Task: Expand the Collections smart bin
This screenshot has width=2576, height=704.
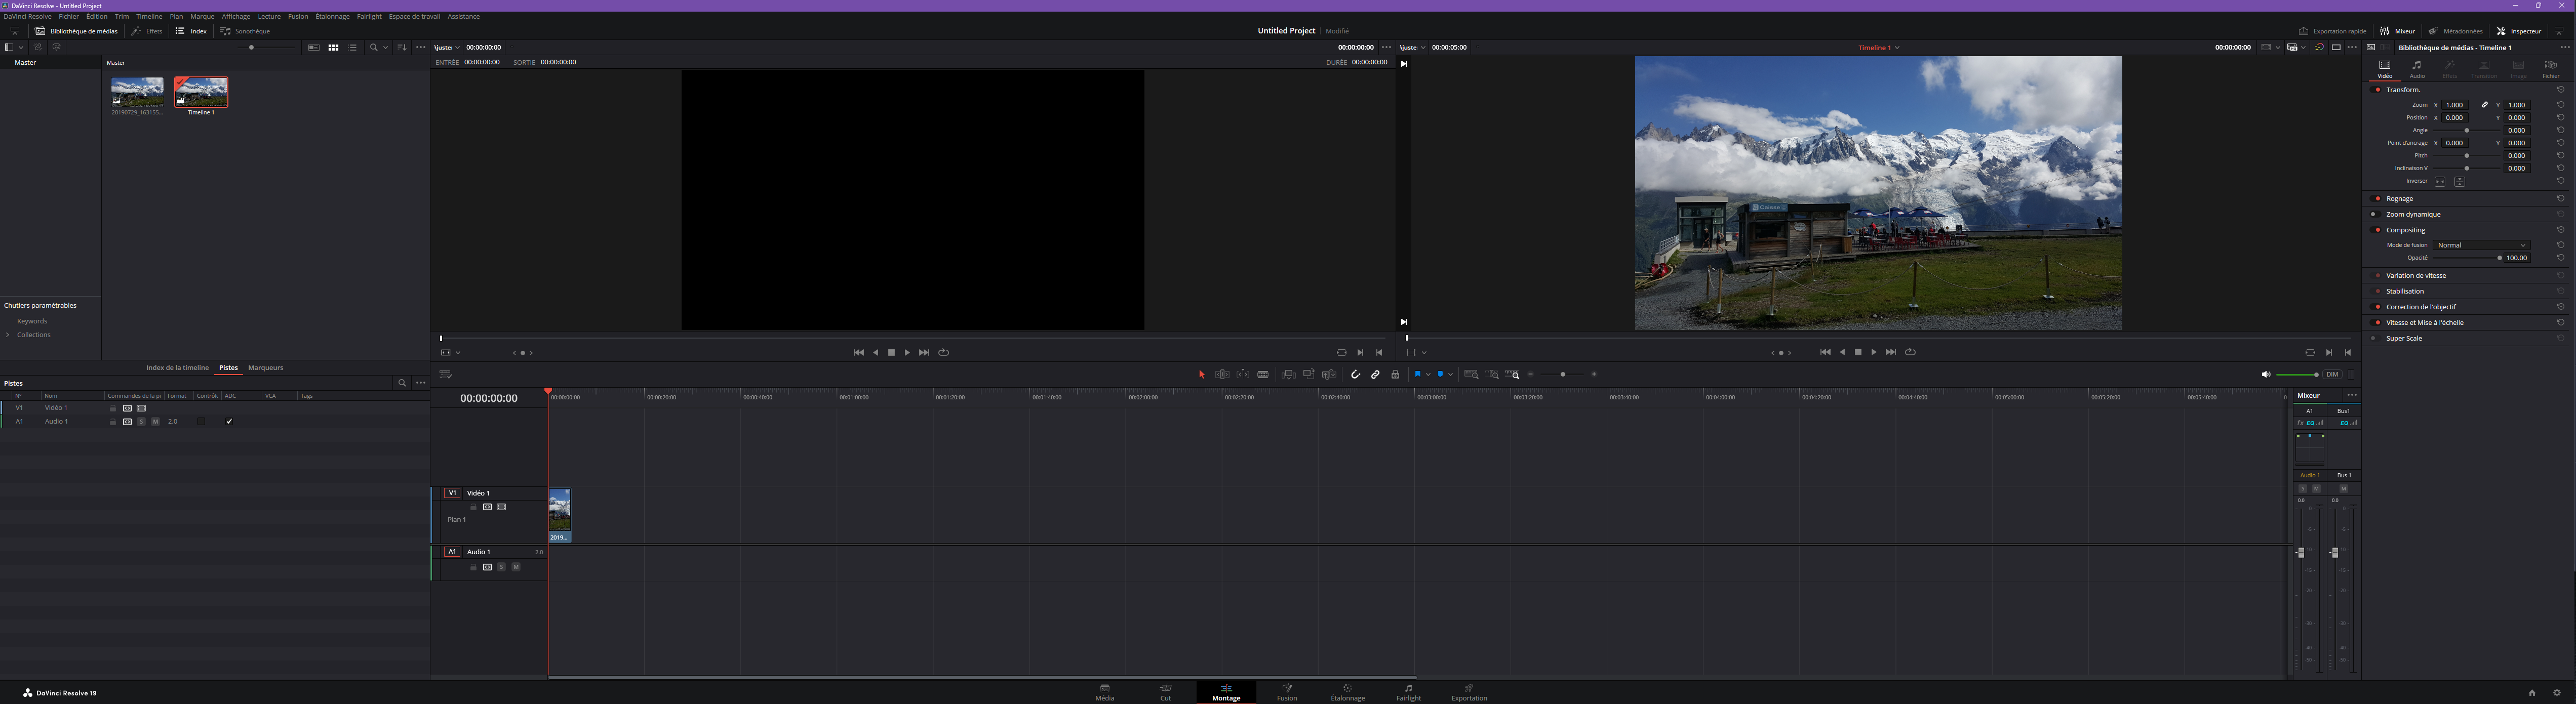Action: tap(8, 335)
